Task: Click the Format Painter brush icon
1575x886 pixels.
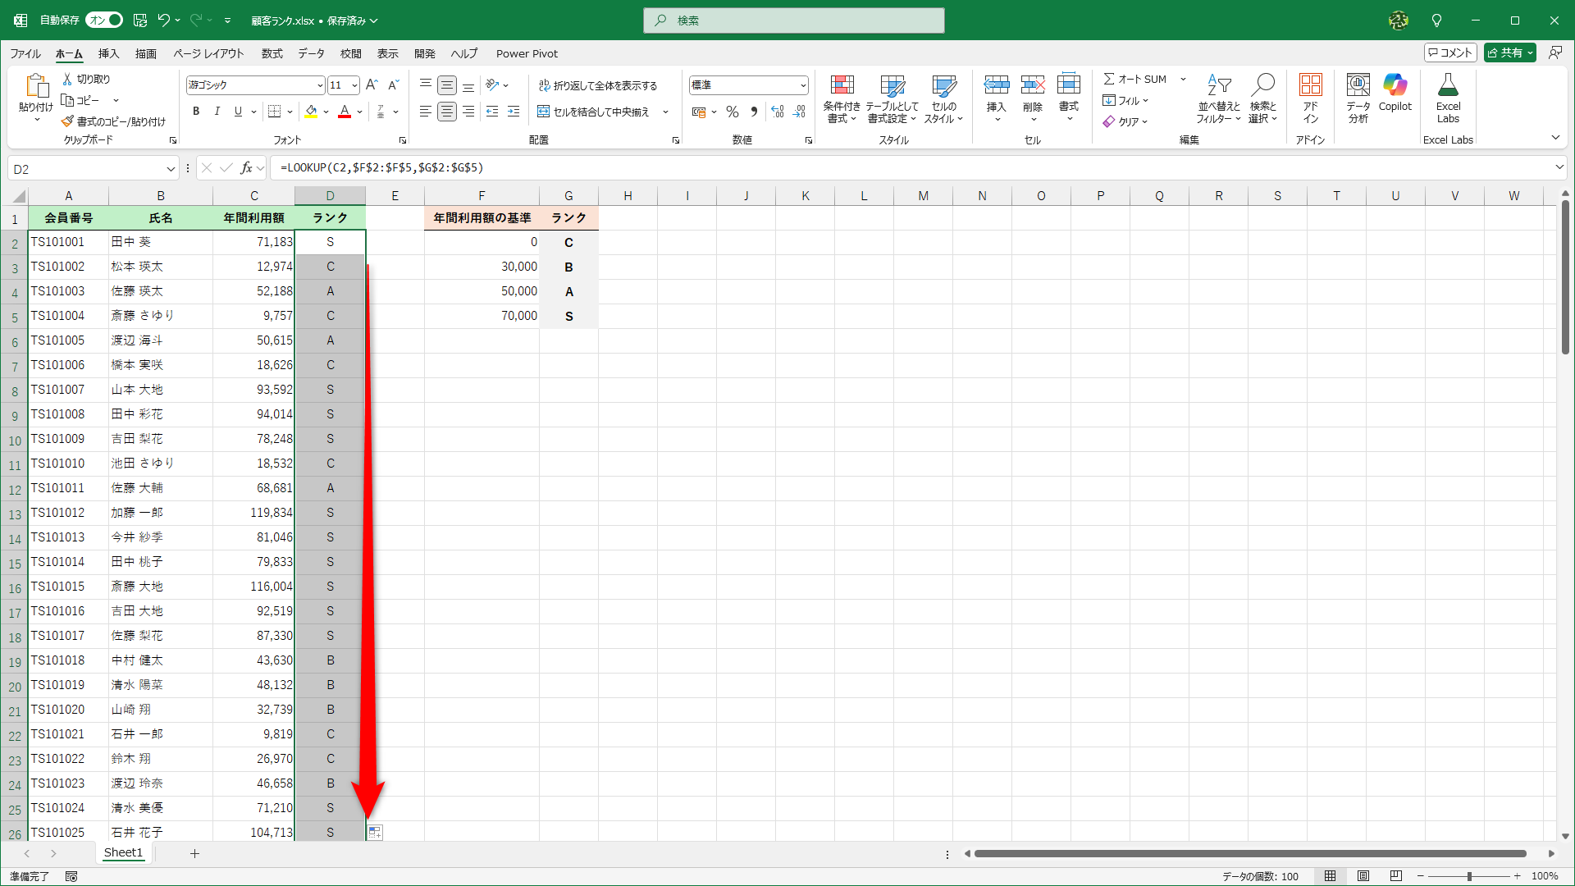Action: pyautogui.click(x=67, y=121)
